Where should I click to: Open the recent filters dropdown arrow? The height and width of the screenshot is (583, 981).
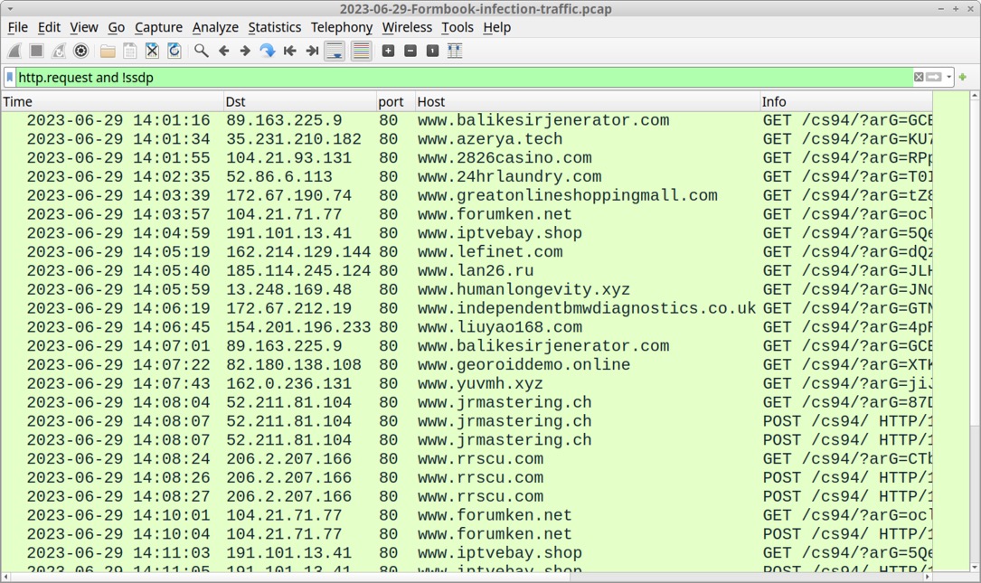pyautogui.click(x=949, y=77)
